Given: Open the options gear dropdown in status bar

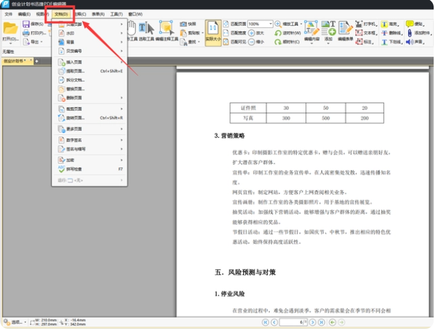Looking at the screenshot, I should (25, 322).
